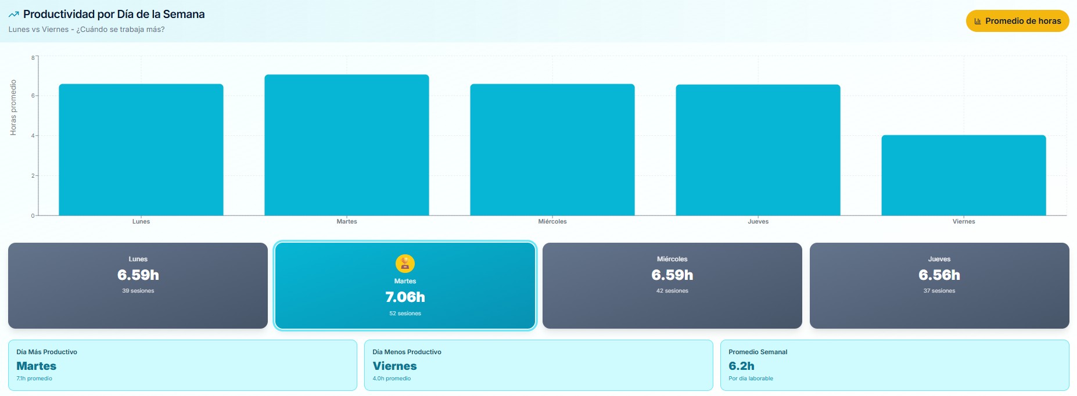Click the Promedio Semanal 6.2h panel
Image resolution: width=1077 pixels, height=396 pixels.
pos(895,365)
